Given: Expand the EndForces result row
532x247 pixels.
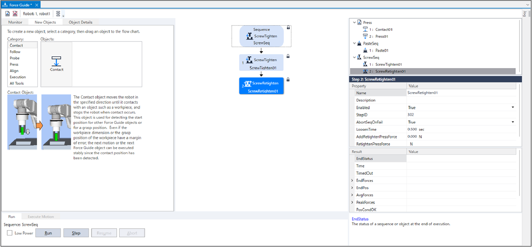Looking at the screenshot, I should pyautogui.click(x=352, y=181).
